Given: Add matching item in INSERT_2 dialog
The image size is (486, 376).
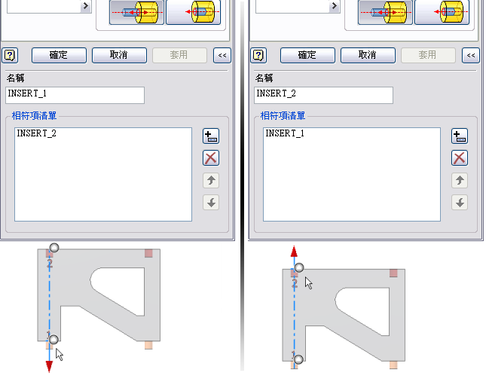Looking at the screenshot, I should (460, 136).
